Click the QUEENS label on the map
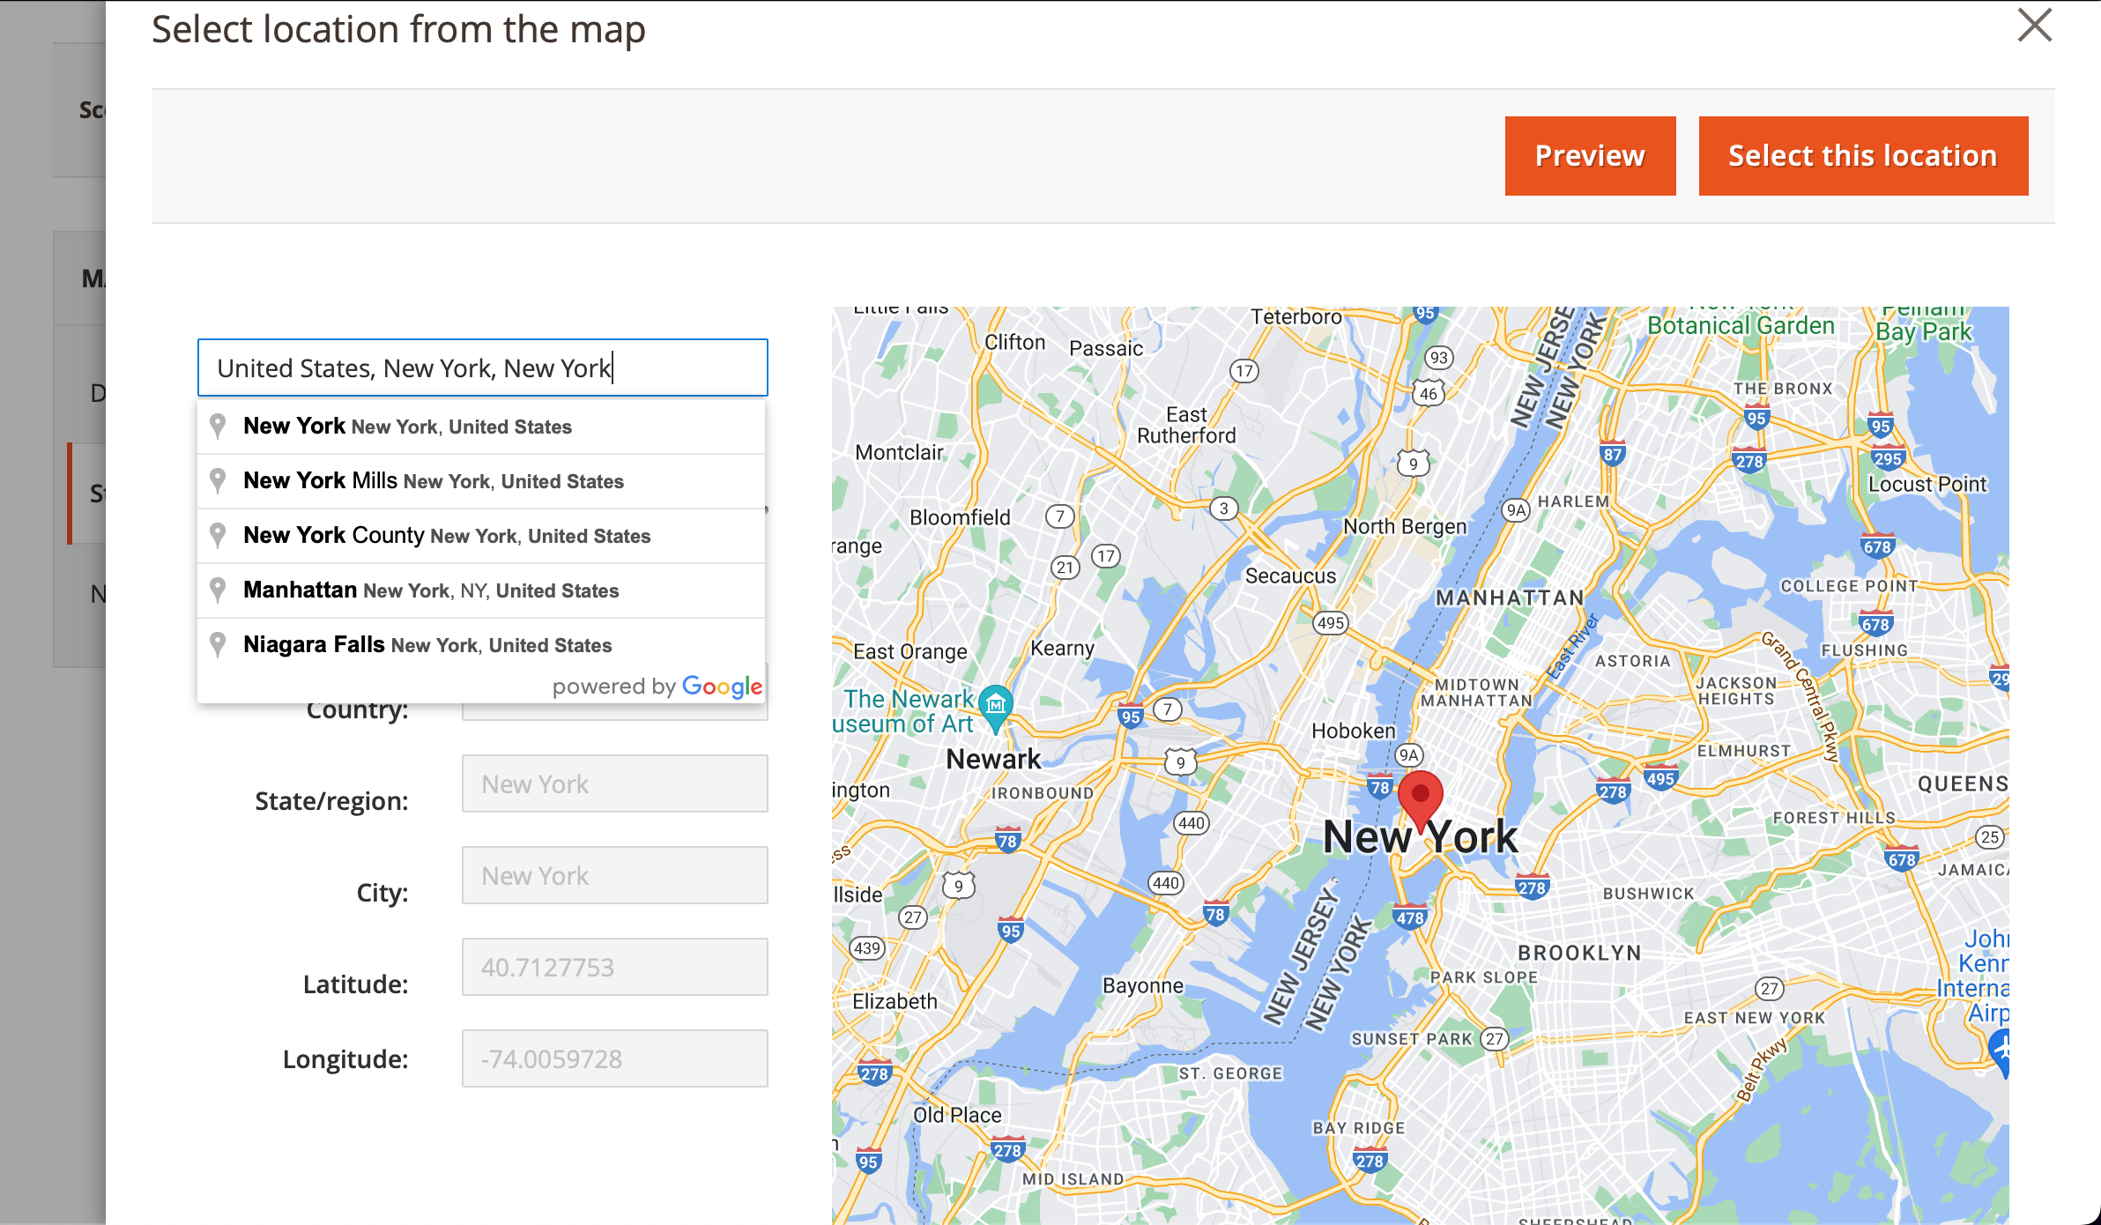 (x=1964, y=783)
